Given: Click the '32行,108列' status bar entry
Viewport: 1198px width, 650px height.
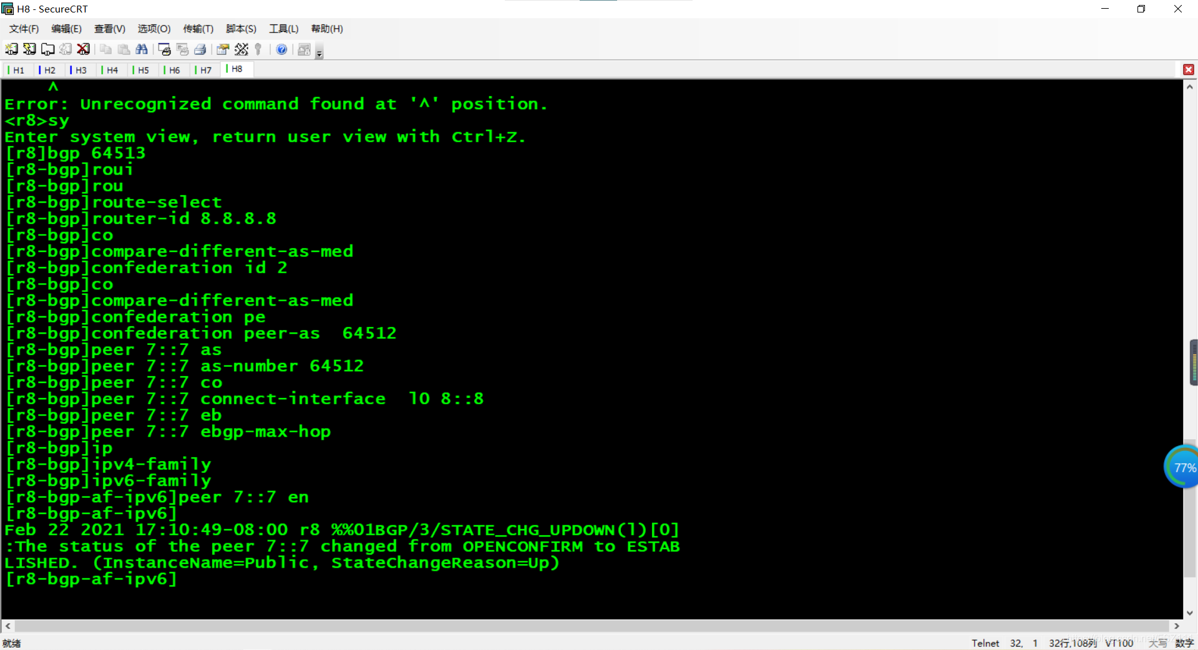Looking at the screenshot, I should point(1073,643).
